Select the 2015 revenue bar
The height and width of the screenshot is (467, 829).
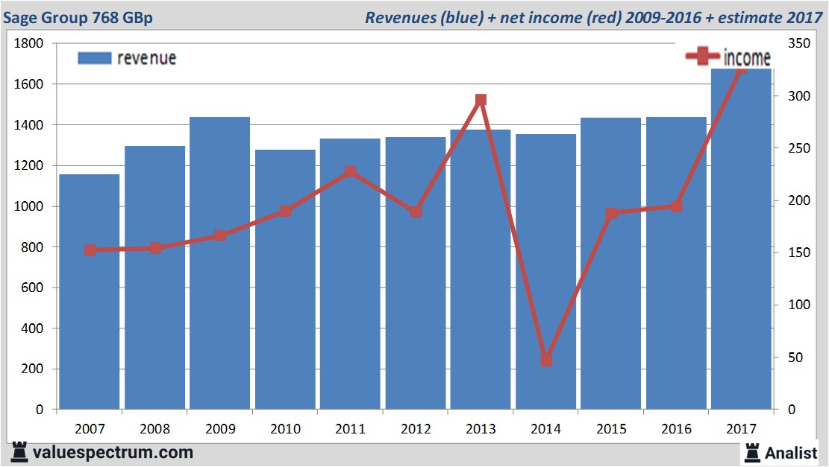[611, 264]
